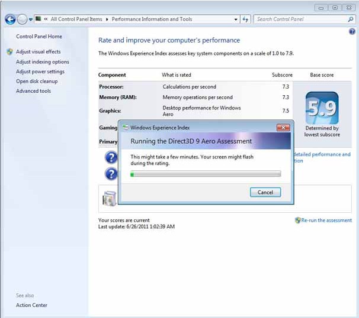Cancel the Direct3D 9 Aero Assessment
The image size is (359, 318).
(265, 192)
